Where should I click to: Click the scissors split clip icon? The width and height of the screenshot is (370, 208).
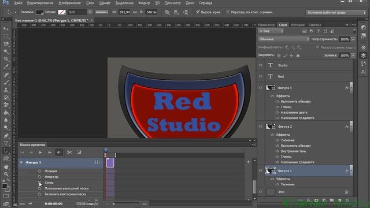(x=69, y=153)
